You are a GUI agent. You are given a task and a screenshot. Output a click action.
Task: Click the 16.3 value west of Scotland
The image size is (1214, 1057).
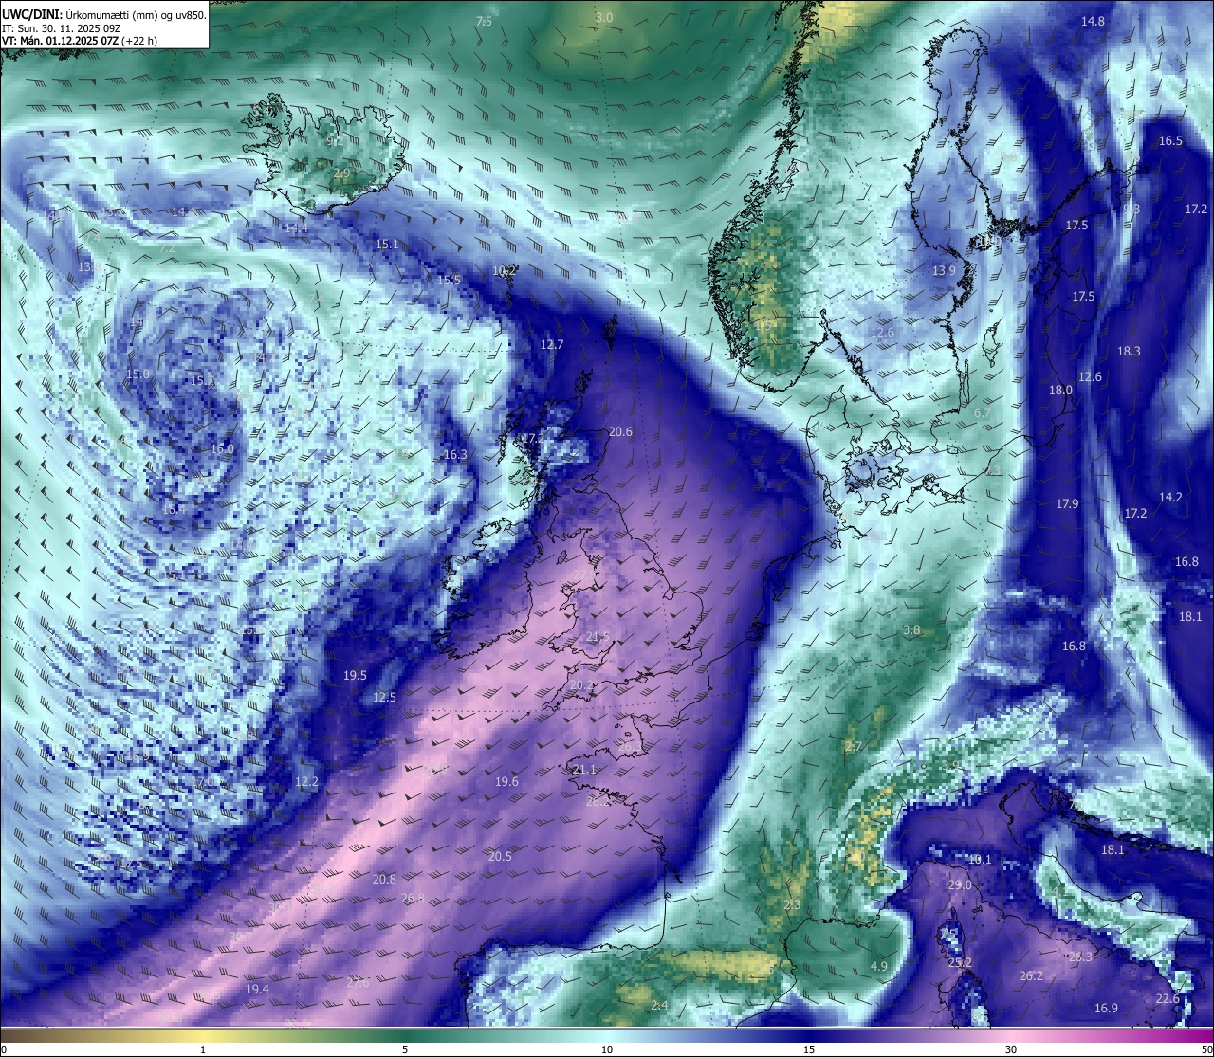[455, 454]
